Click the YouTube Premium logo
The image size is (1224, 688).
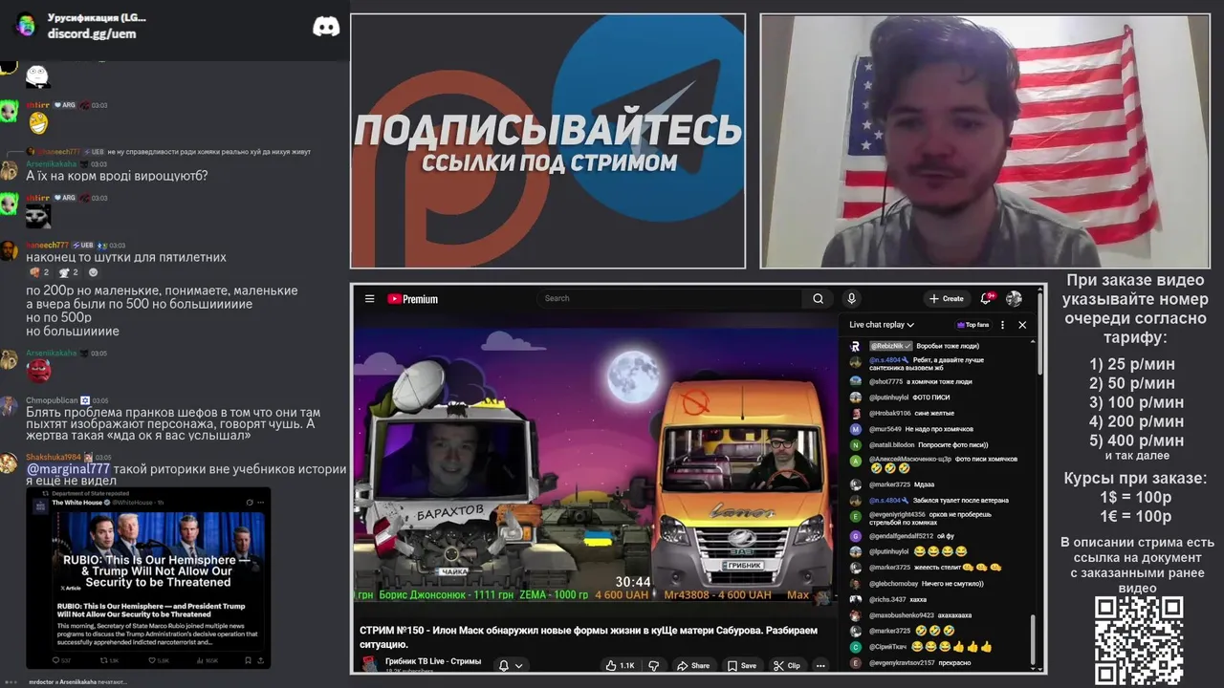click(412, 299)
